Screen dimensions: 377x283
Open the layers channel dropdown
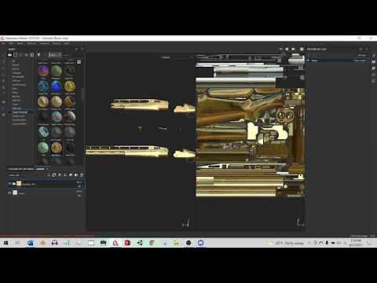click(15, 175)
